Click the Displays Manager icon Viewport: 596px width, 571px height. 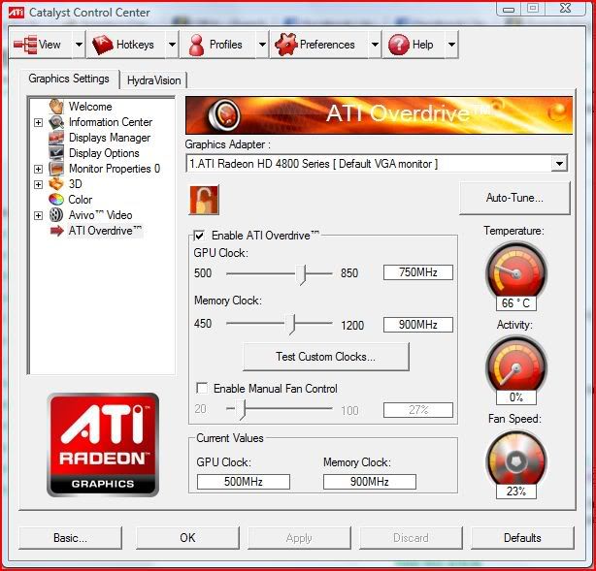[x=56, y=138]
